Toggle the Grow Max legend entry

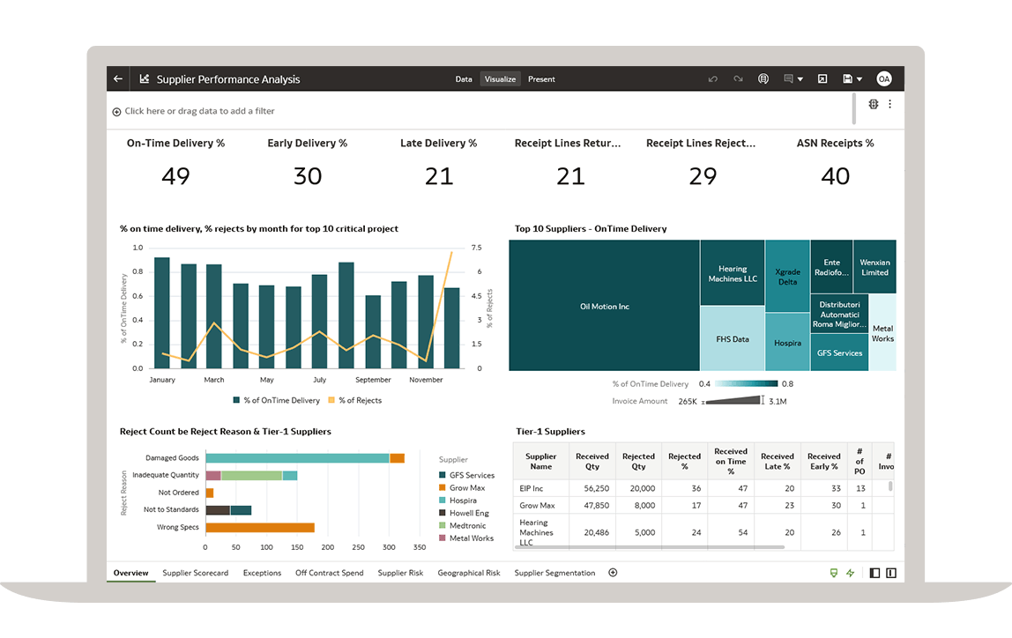click(x=466, y=487)
